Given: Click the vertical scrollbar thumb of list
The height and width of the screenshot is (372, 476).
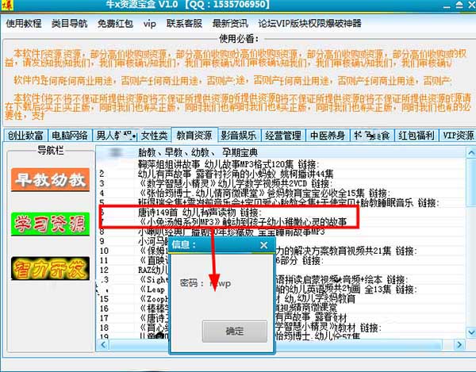Looking at the screenshot, I should pyautogui.click(x=470, y=183).
